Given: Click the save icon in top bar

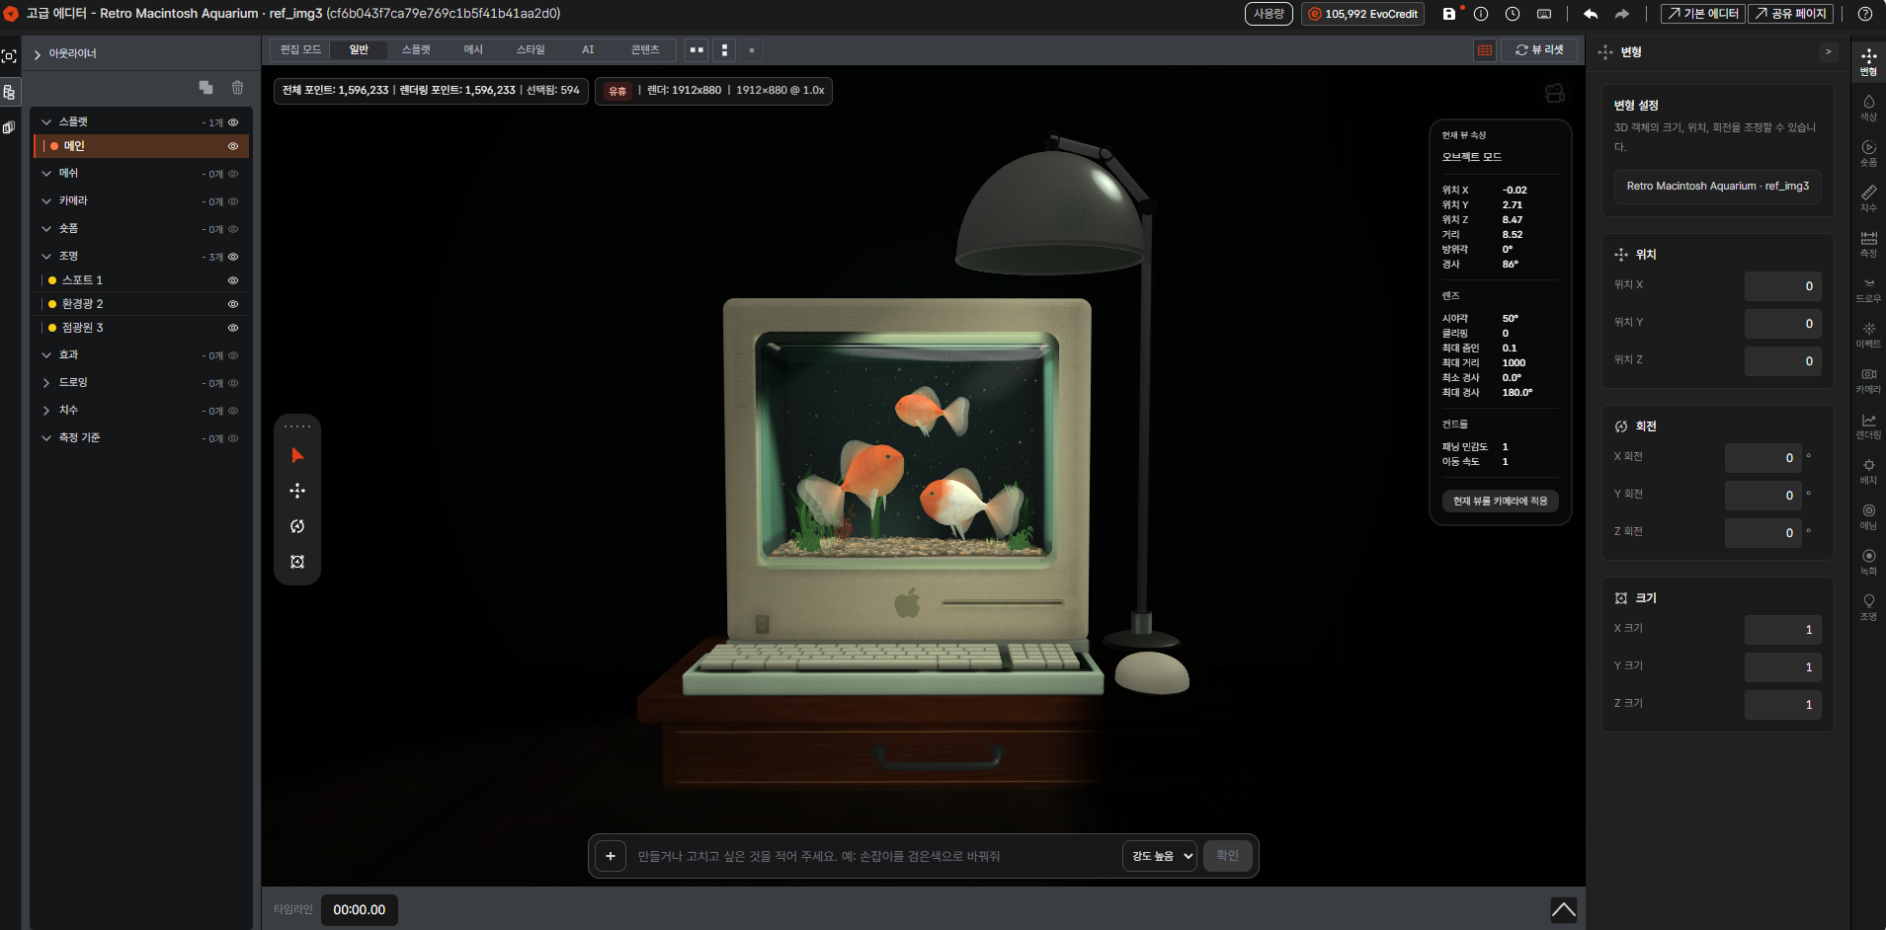Looking at the screenshot, I should [1449, 14].
